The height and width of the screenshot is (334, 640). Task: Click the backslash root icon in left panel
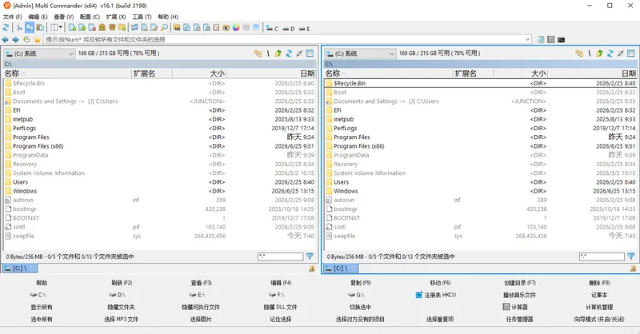pyautogui.click(x=268, y=53)
